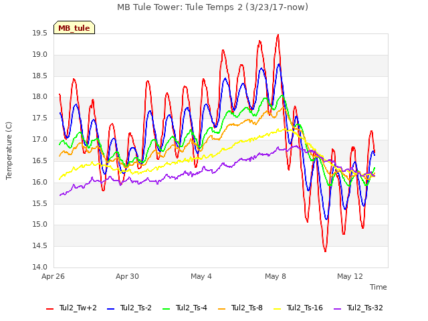Click the 18.0 y-axis tick label
428x321 pixels.
[x=40, y=97]
